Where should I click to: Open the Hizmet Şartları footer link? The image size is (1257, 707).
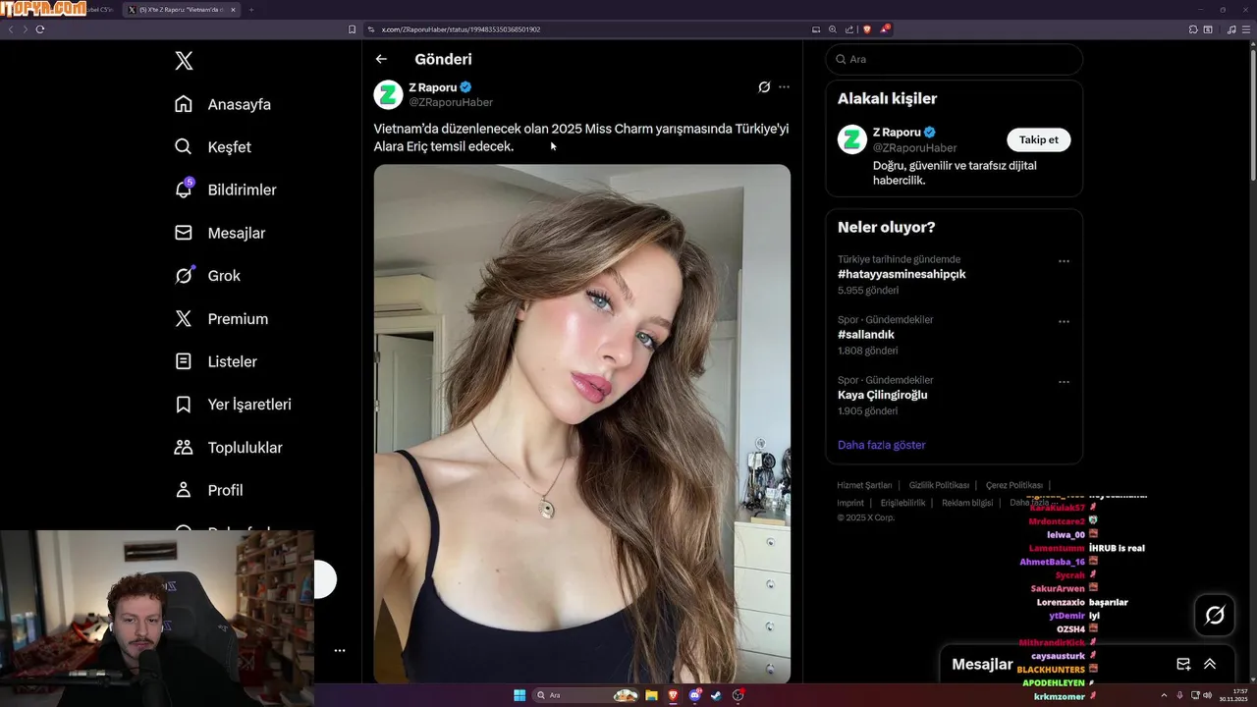coord(864,485)
